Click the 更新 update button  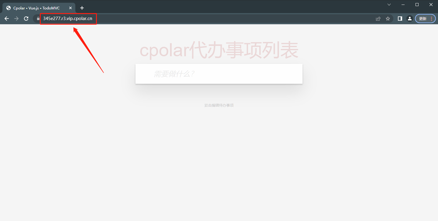pos(423,19)
